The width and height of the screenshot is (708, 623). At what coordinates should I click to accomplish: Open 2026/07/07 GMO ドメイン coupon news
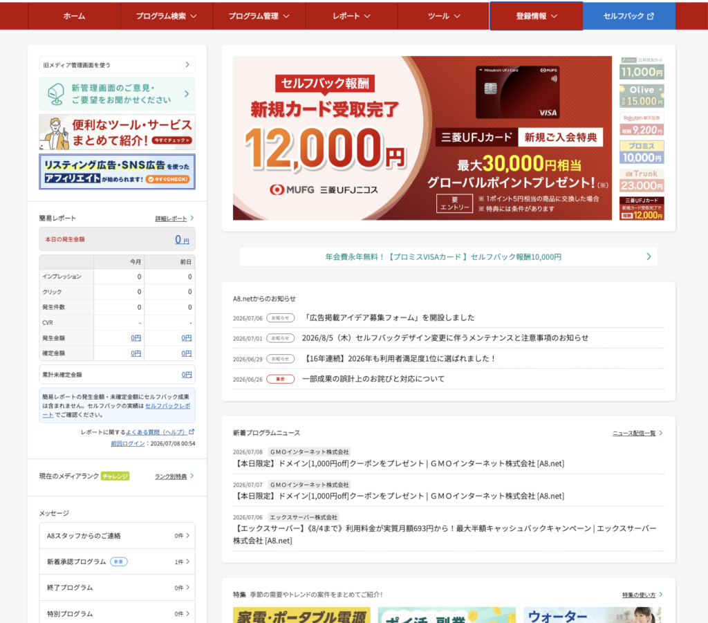pyautogui.click(x=399, y=496)
